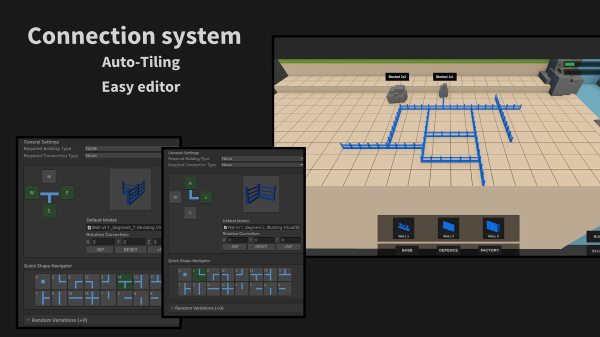Viewport: 600px width, 337px height.
Task: Select the WALL 1 item in build bar
Action: coord(403,227)
